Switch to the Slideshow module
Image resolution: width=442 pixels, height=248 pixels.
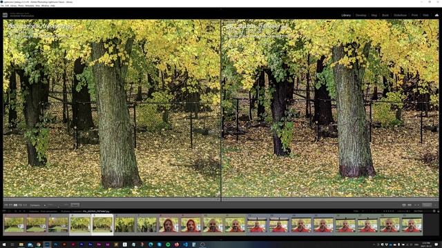pos(400,15)
